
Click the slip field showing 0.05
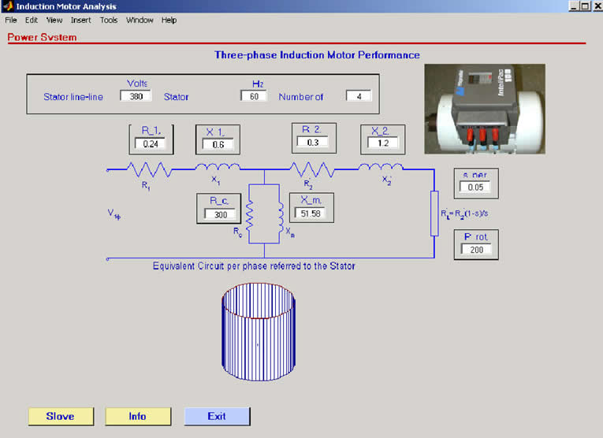point(475,187)
